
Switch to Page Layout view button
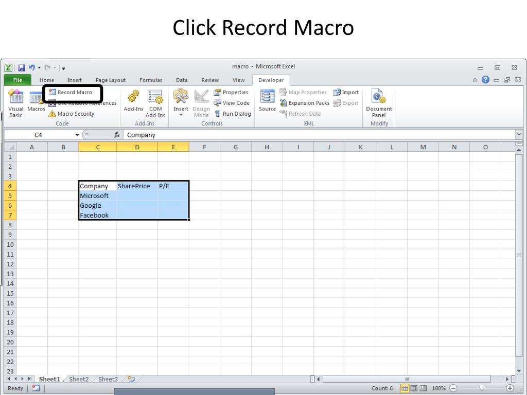[414, 388]
